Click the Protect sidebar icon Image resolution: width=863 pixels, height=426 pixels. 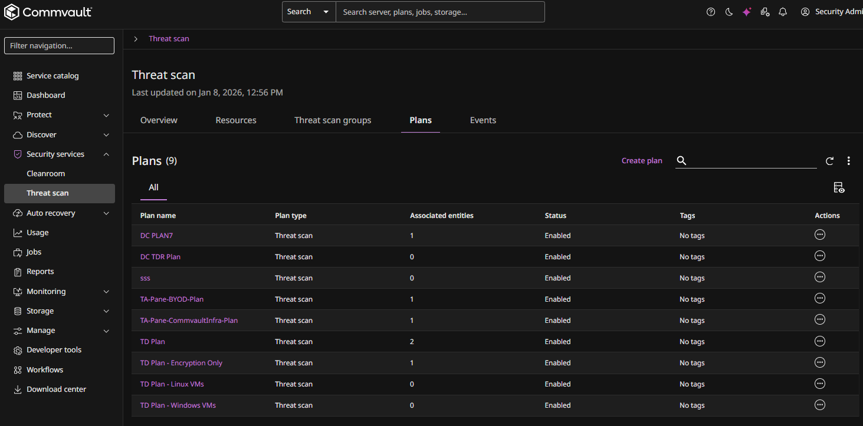18,115
